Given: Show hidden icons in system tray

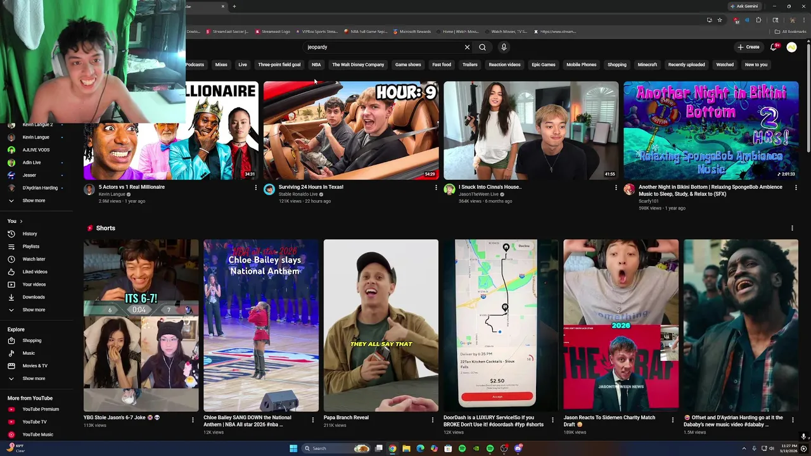Looking at the screenshot, I should pos(744,448).
